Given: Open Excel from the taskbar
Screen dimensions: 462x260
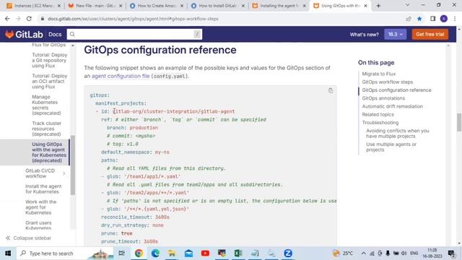Looking at the screenshot, I should [x=238, y=253].
